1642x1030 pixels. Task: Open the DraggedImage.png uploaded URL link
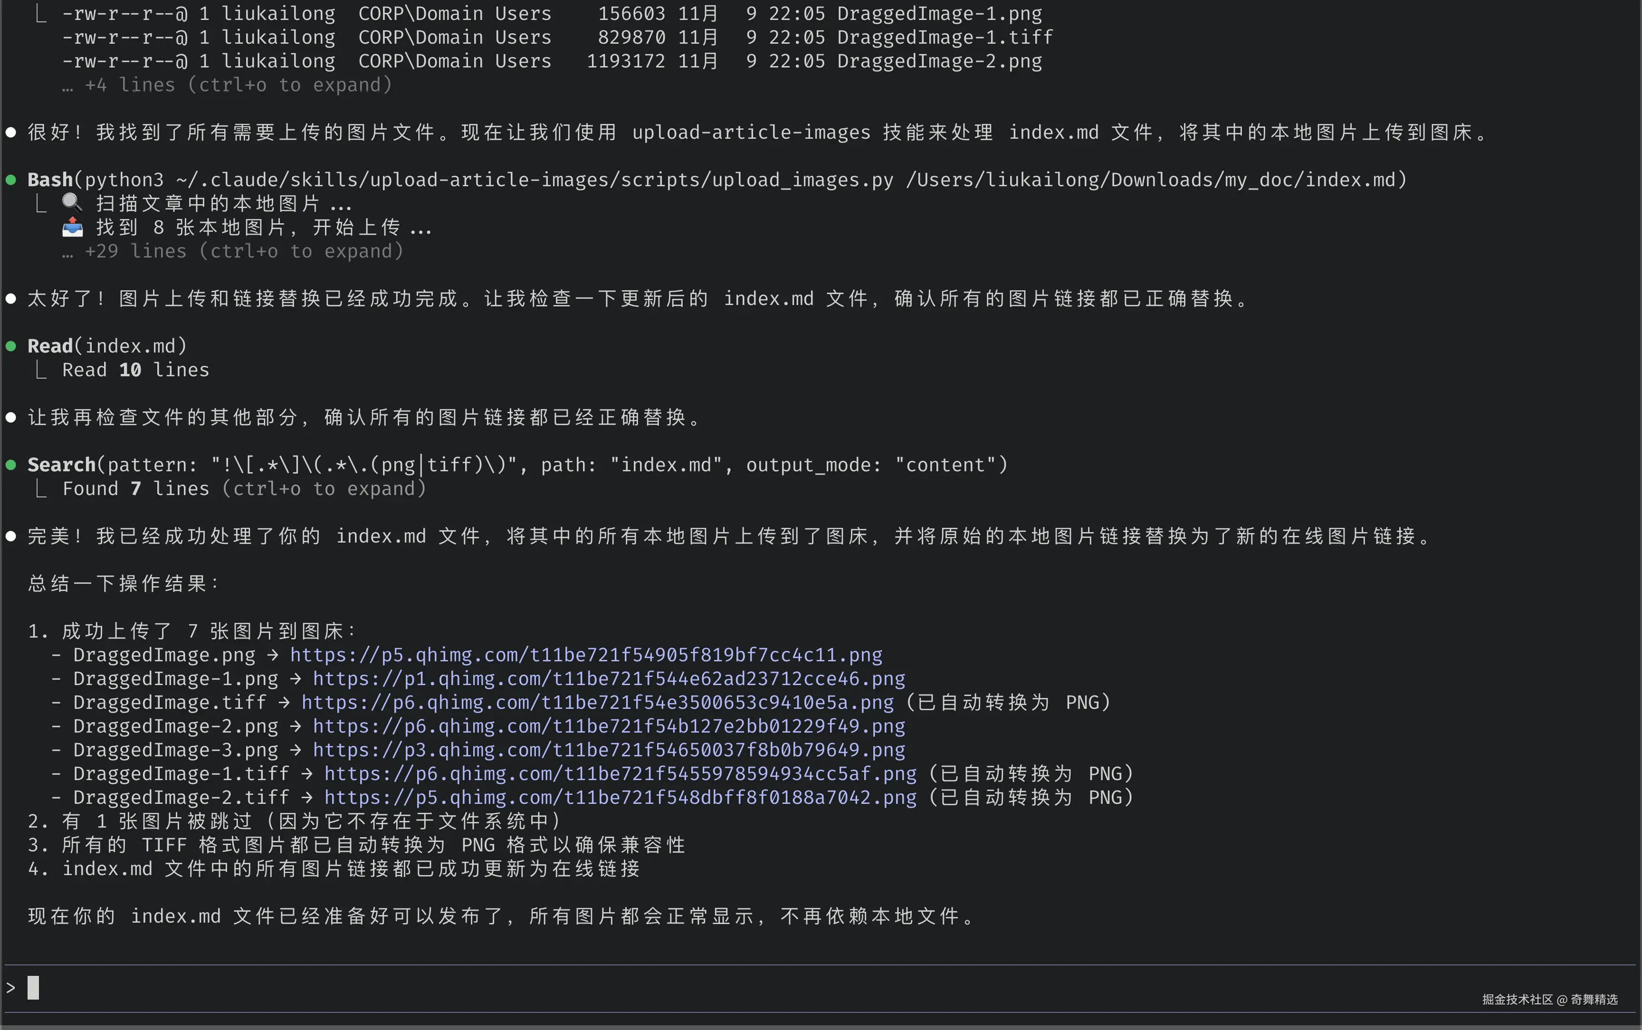[586, 655]
